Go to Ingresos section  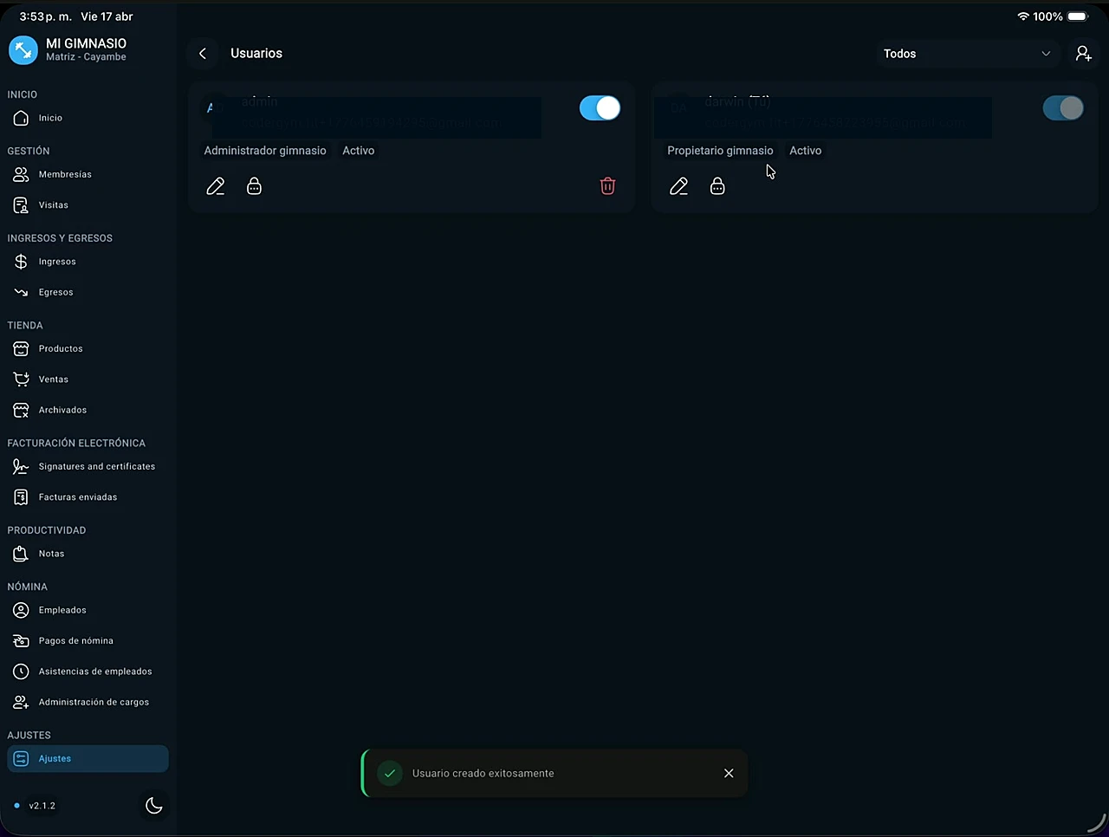pos(57,262)
